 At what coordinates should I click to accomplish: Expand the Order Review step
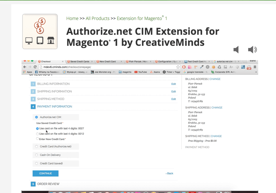(48, 184)
